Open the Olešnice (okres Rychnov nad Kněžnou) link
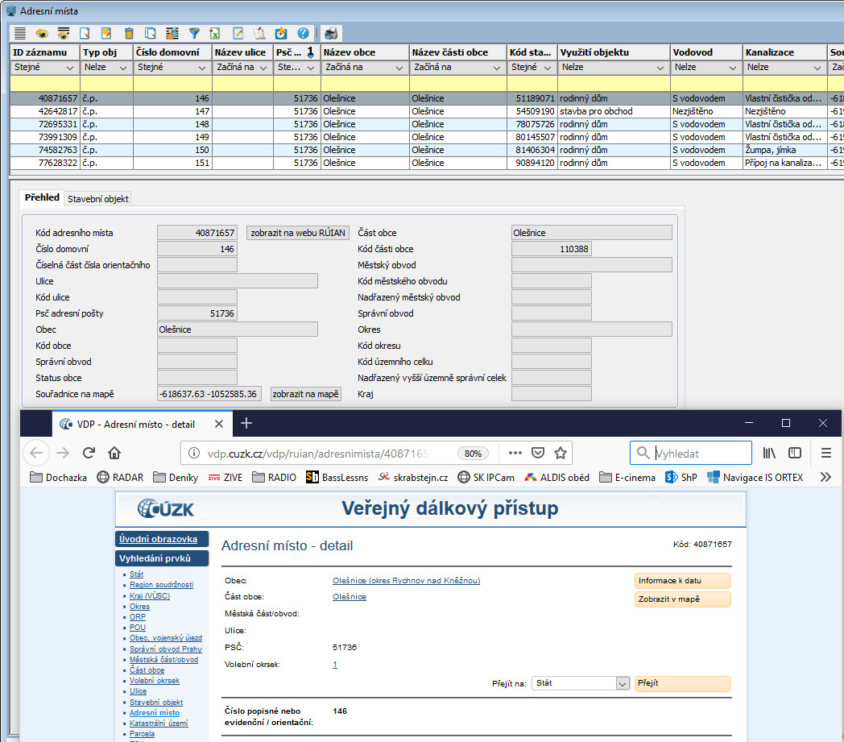 click(x=406, y=580)
